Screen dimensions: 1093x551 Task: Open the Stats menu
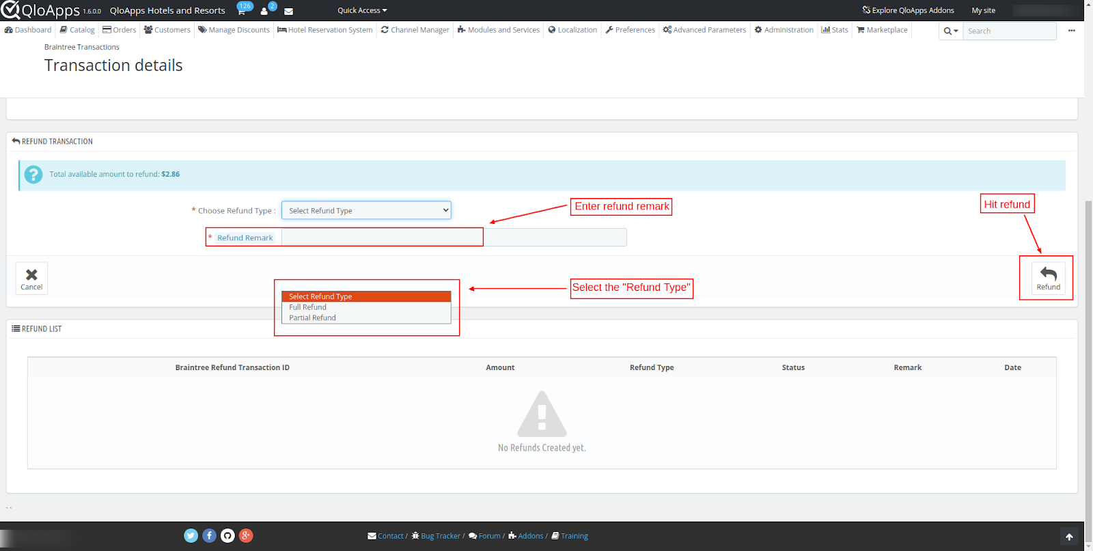(x=835, y=30)
